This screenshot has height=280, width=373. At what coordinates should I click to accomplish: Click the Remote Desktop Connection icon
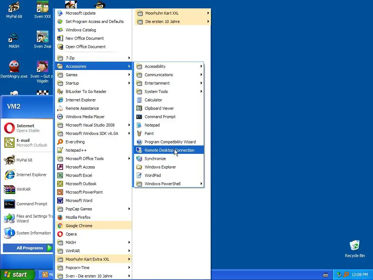click(139, 150)
